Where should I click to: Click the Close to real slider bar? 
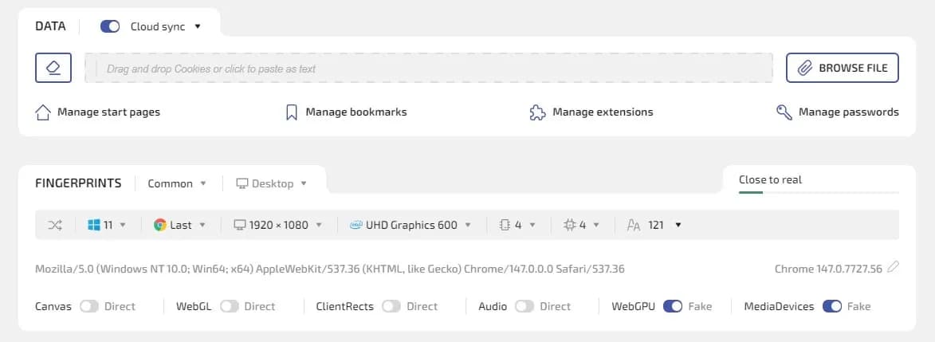819,192
